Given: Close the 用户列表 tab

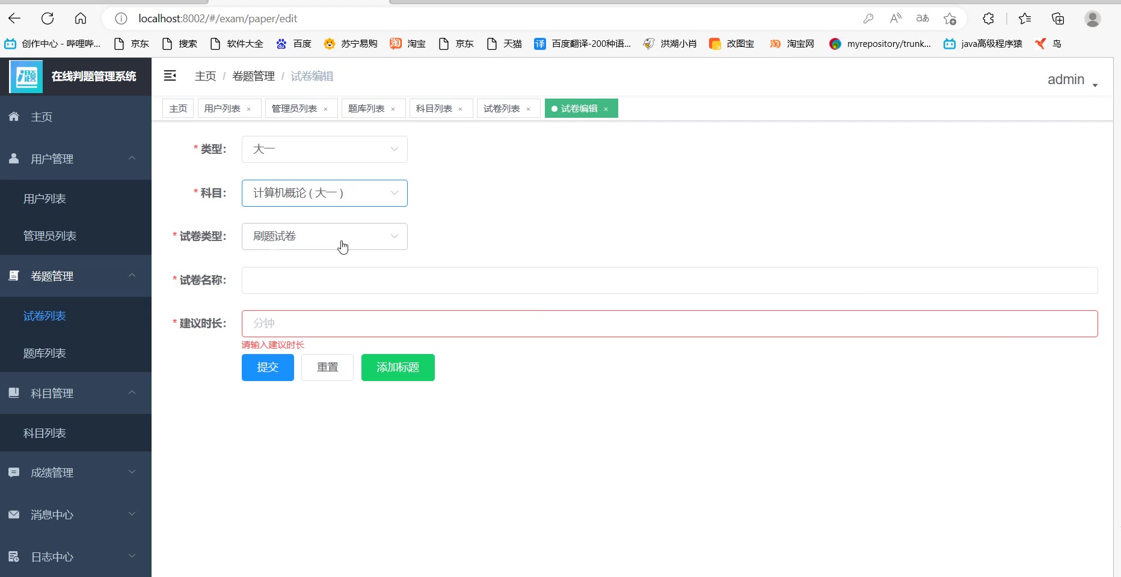Looking at the screenshot, I should [248, 109].
